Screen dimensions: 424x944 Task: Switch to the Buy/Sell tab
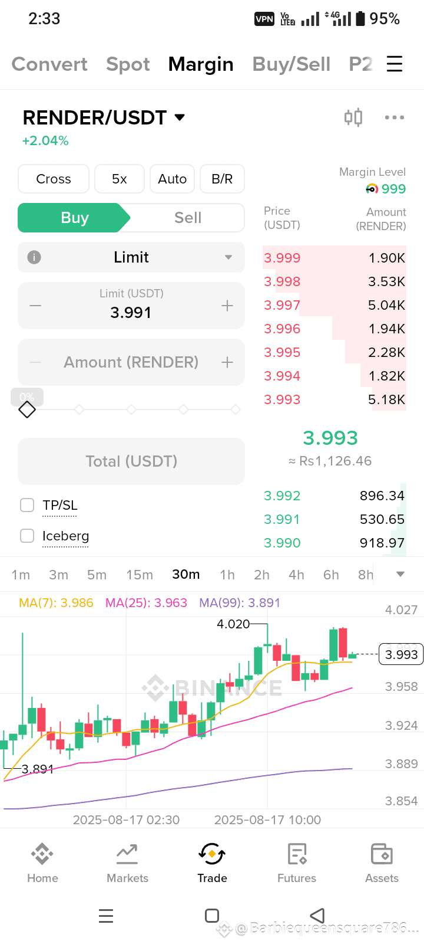pyautogui.click(x=291, y=64)
